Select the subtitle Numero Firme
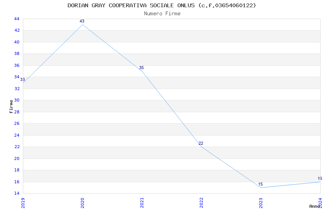The width and height of the screenshot is (324, 210). (x=162, y=14)
